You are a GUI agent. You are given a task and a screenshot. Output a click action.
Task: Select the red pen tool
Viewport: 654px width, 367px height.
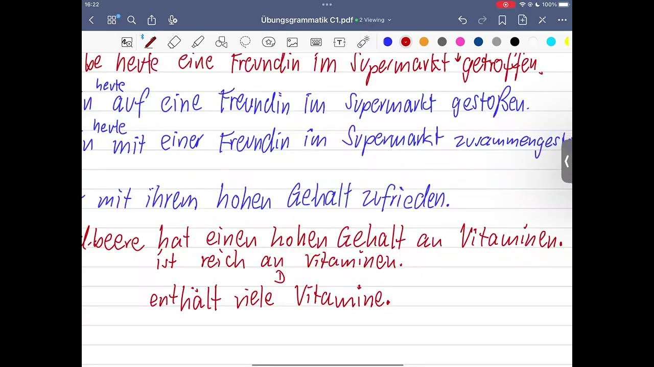coord(150,42)
